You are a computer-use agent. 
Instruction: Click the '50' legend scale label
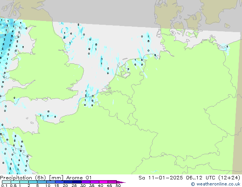[x=118, y=185]
